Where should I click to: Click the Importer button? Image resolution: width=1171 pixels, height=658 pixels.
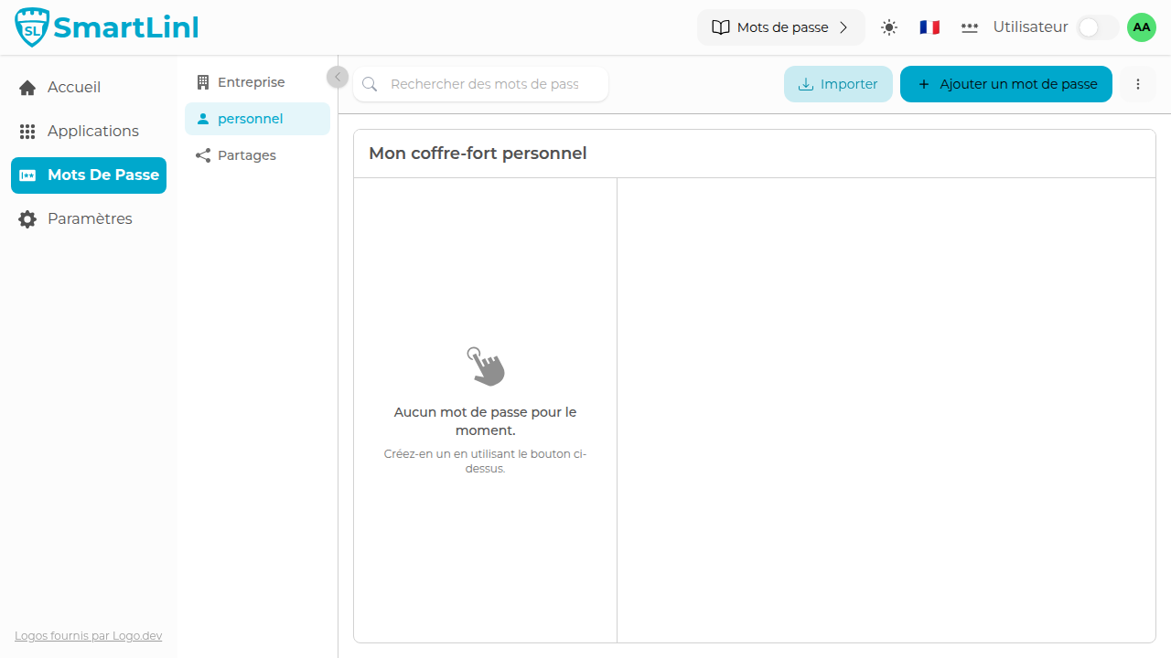838,84
